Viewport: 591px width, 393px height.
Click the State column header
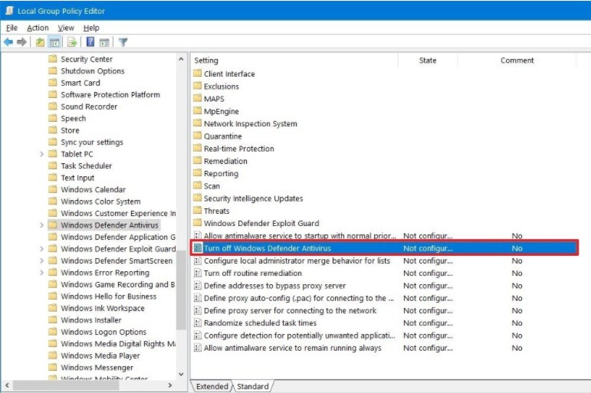point(428,61)
